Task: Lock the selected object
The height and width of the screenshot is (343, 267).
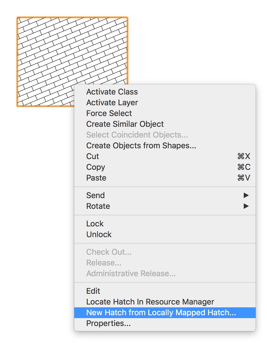Action: click(x=95, y=224)
